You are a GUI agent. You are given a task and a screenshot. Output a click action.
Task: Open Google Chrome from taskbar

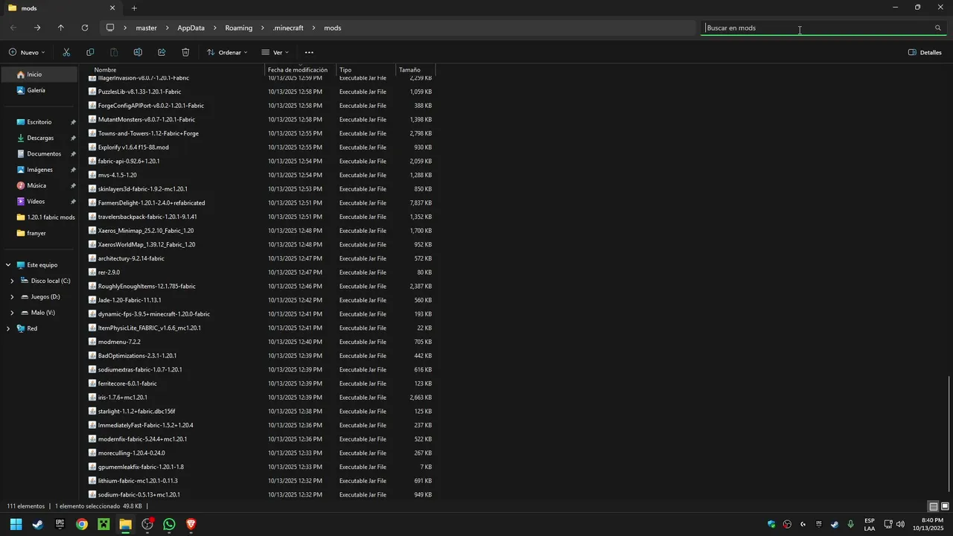[82, 524]
